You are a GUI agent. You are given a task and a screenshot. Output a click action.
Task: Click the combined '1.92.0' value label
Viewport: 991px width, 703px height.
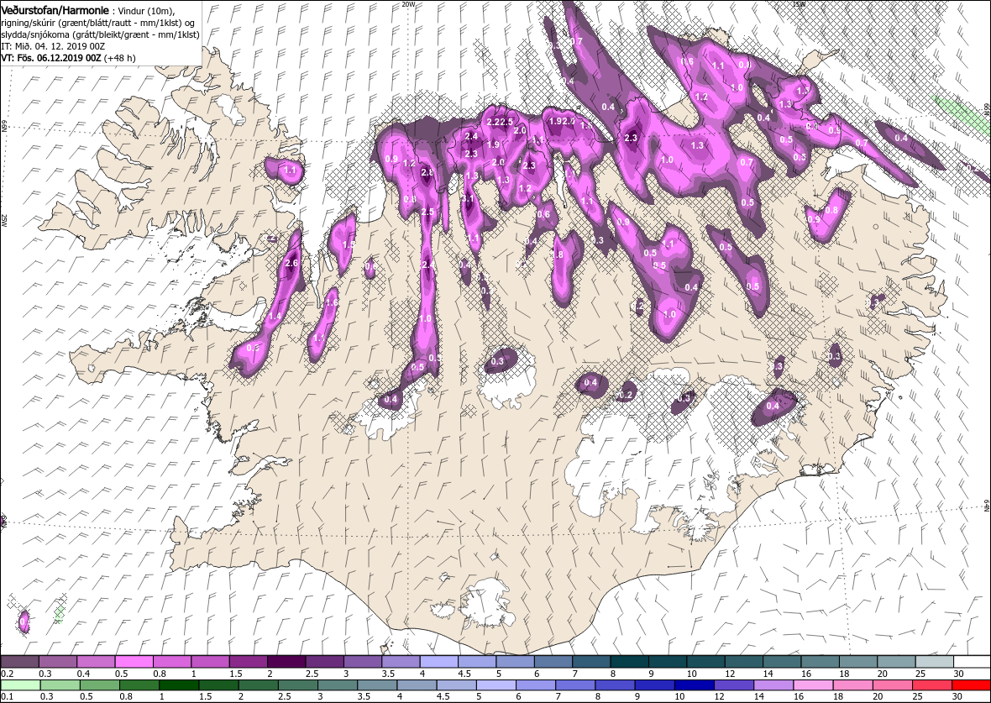562,122
